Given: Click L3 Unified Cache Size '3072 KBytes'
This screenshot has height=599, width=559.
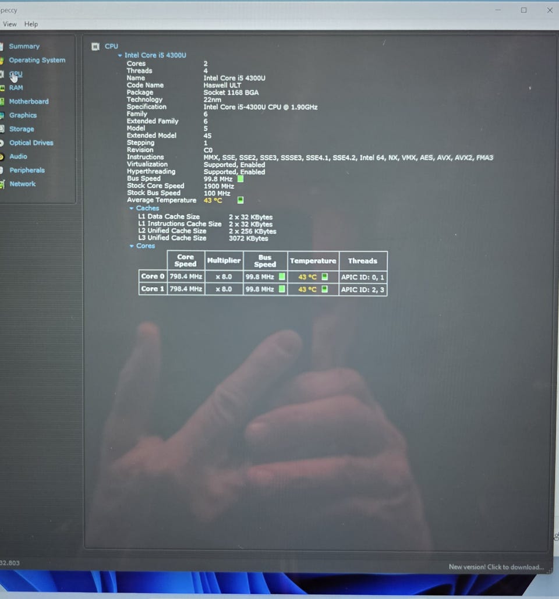Looking at the screenshot, I should [249, 239].
